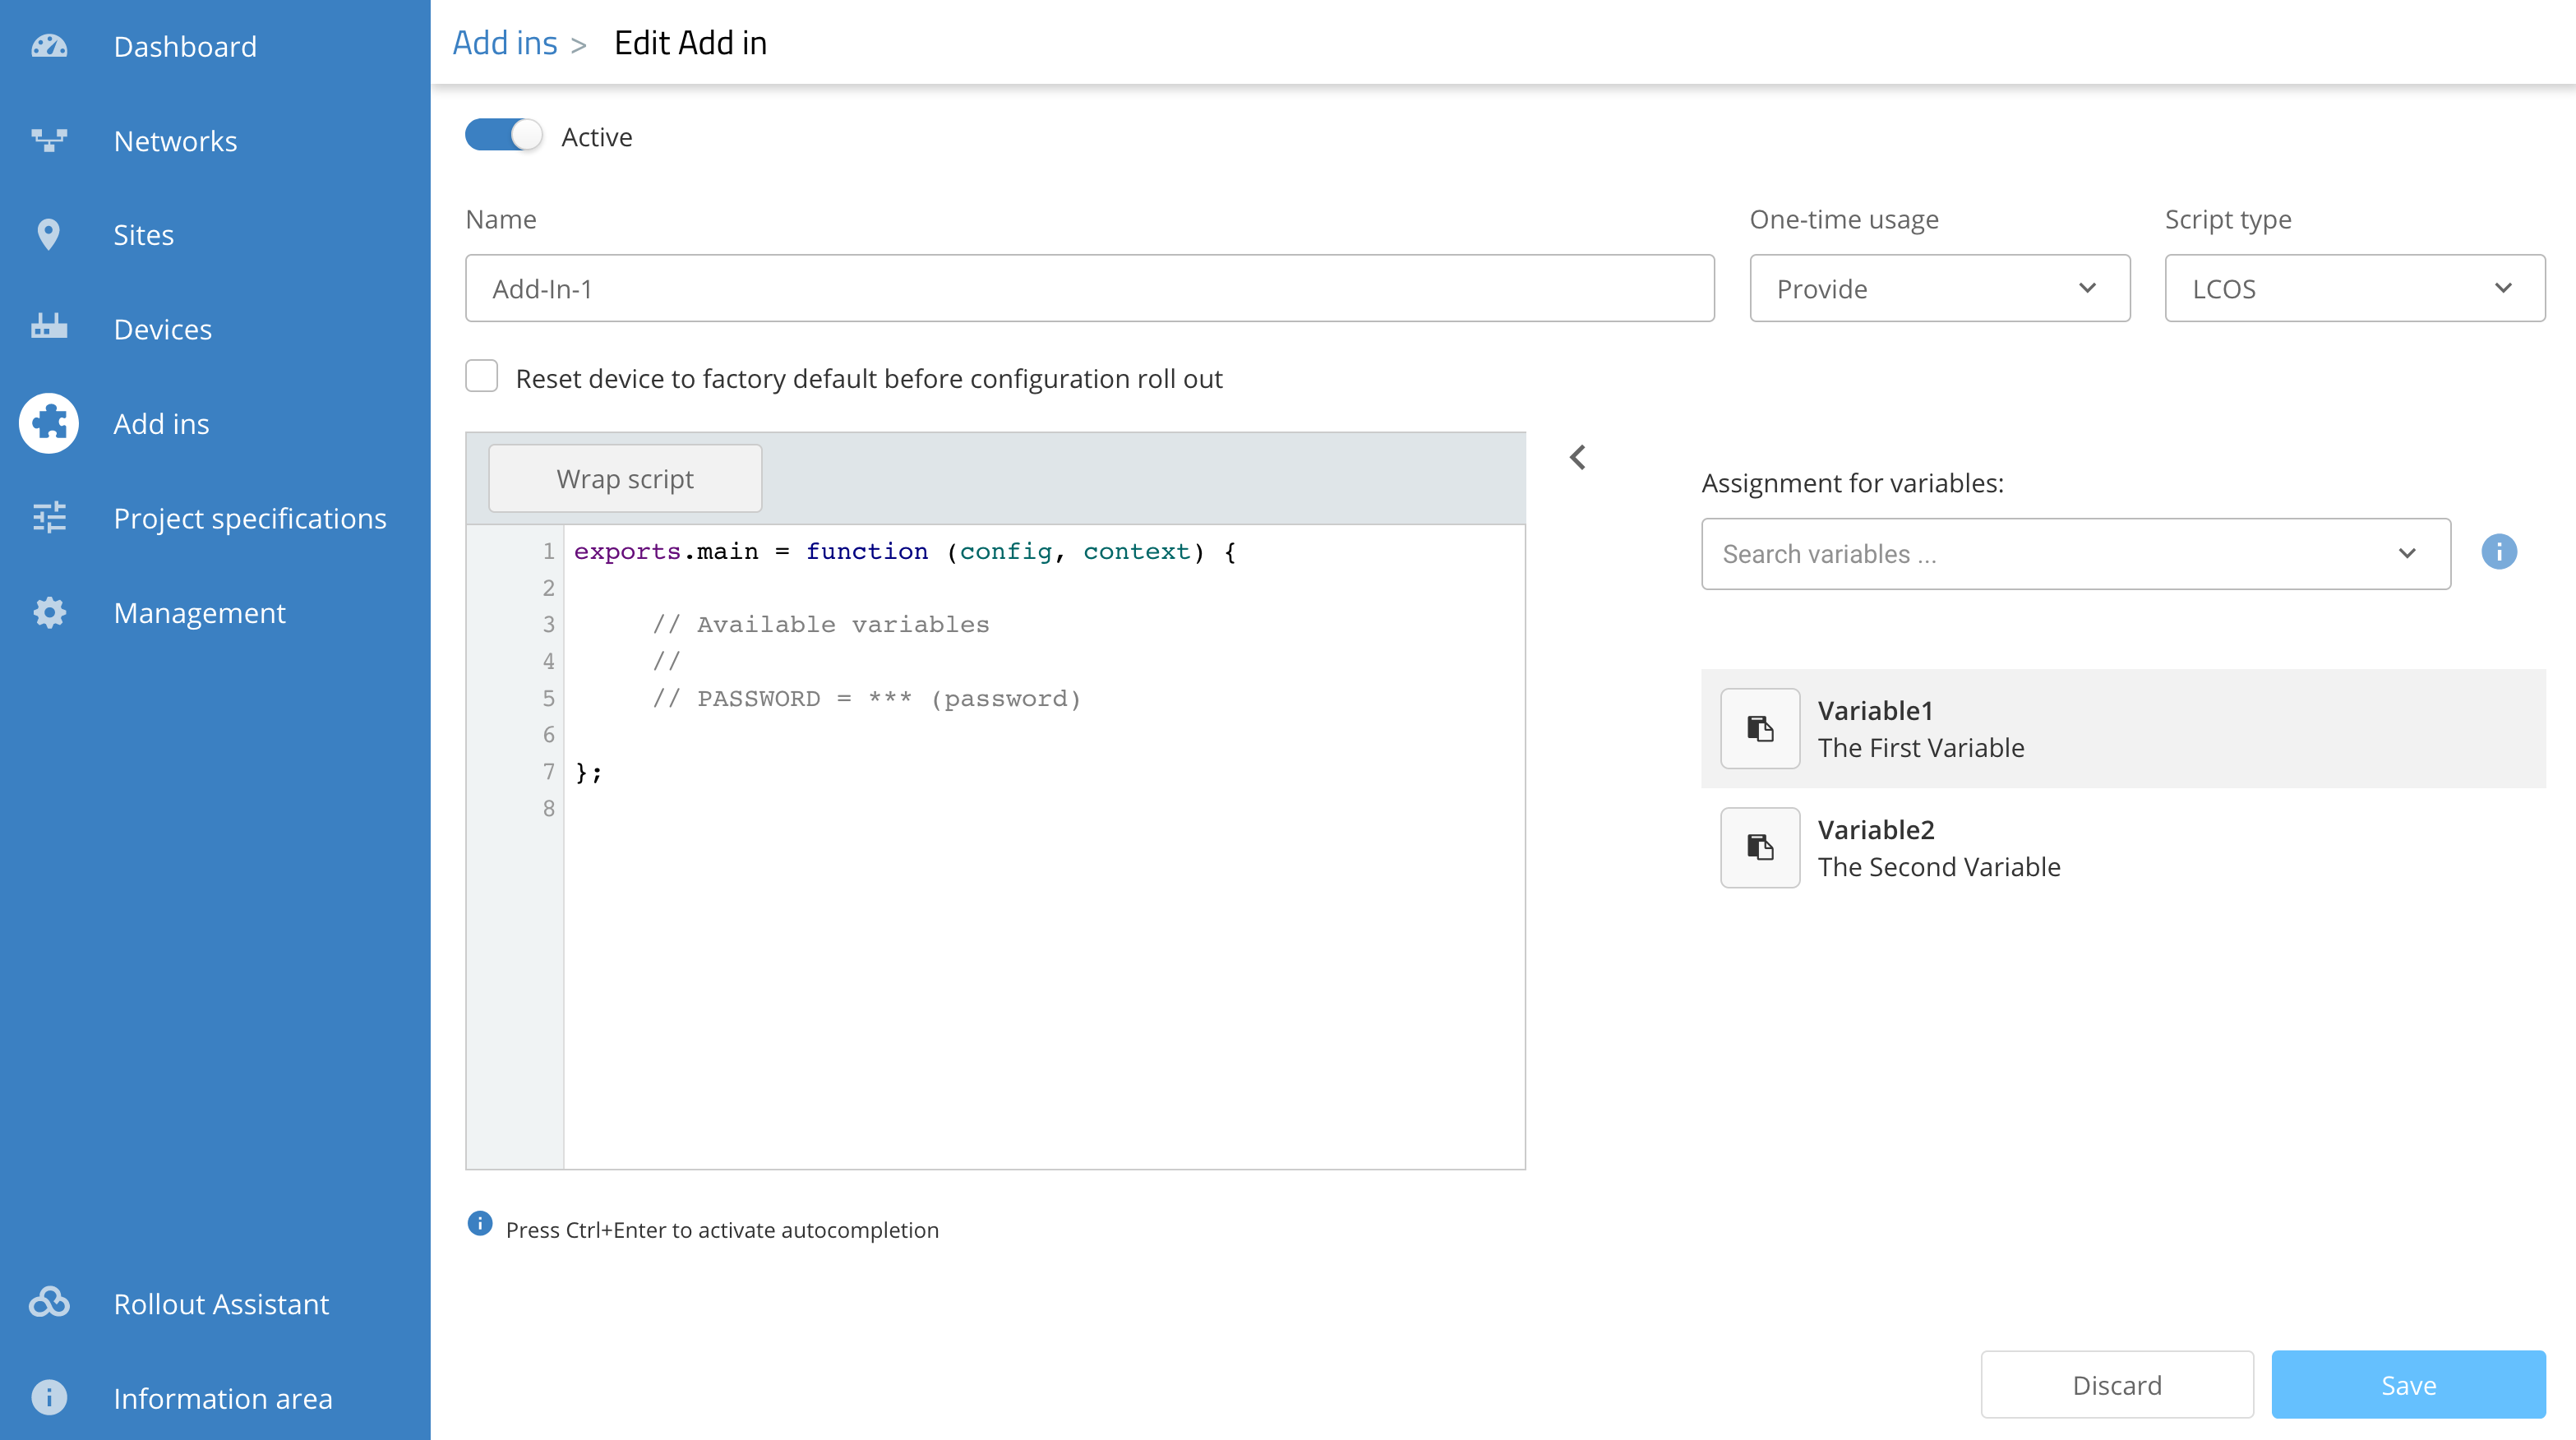Click the Add ins puzzle icon
2576x1440 pixels.
click(49, 423)
